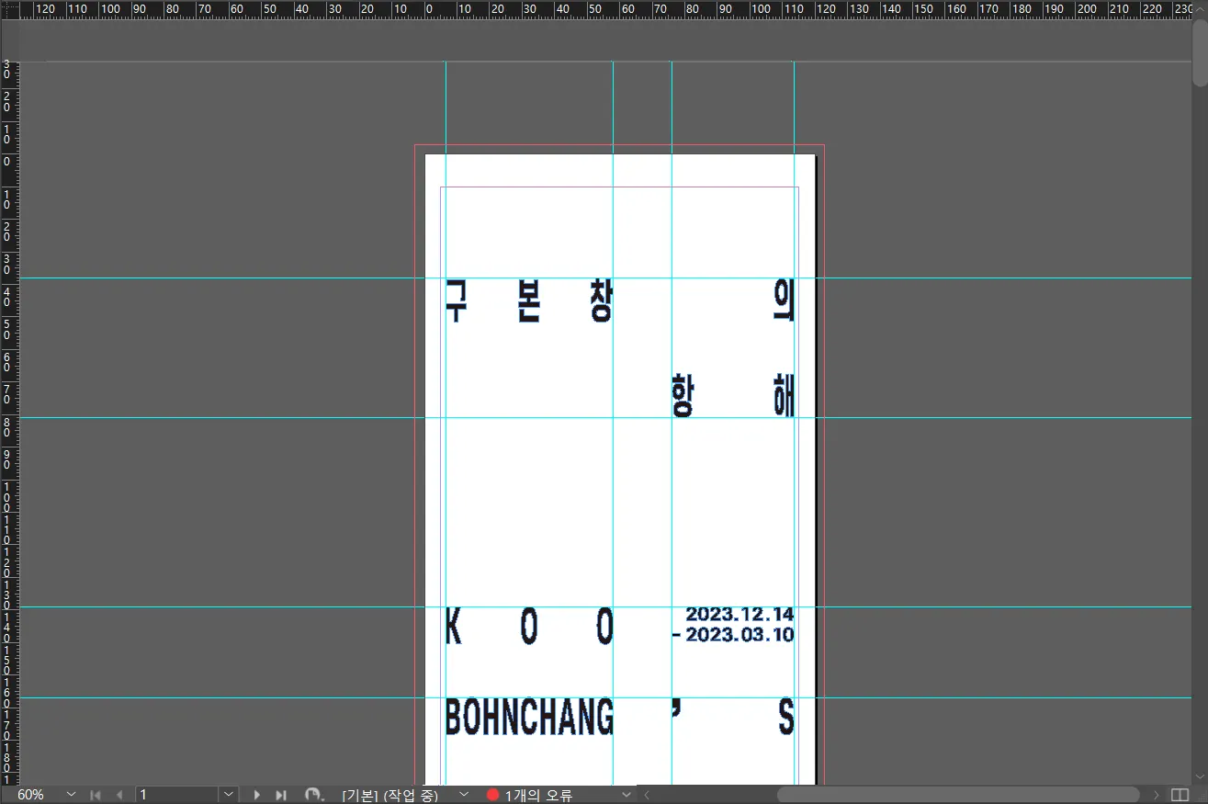Click the page number field showing 1
1208x804 pixels.
click(x=179, y=795)
